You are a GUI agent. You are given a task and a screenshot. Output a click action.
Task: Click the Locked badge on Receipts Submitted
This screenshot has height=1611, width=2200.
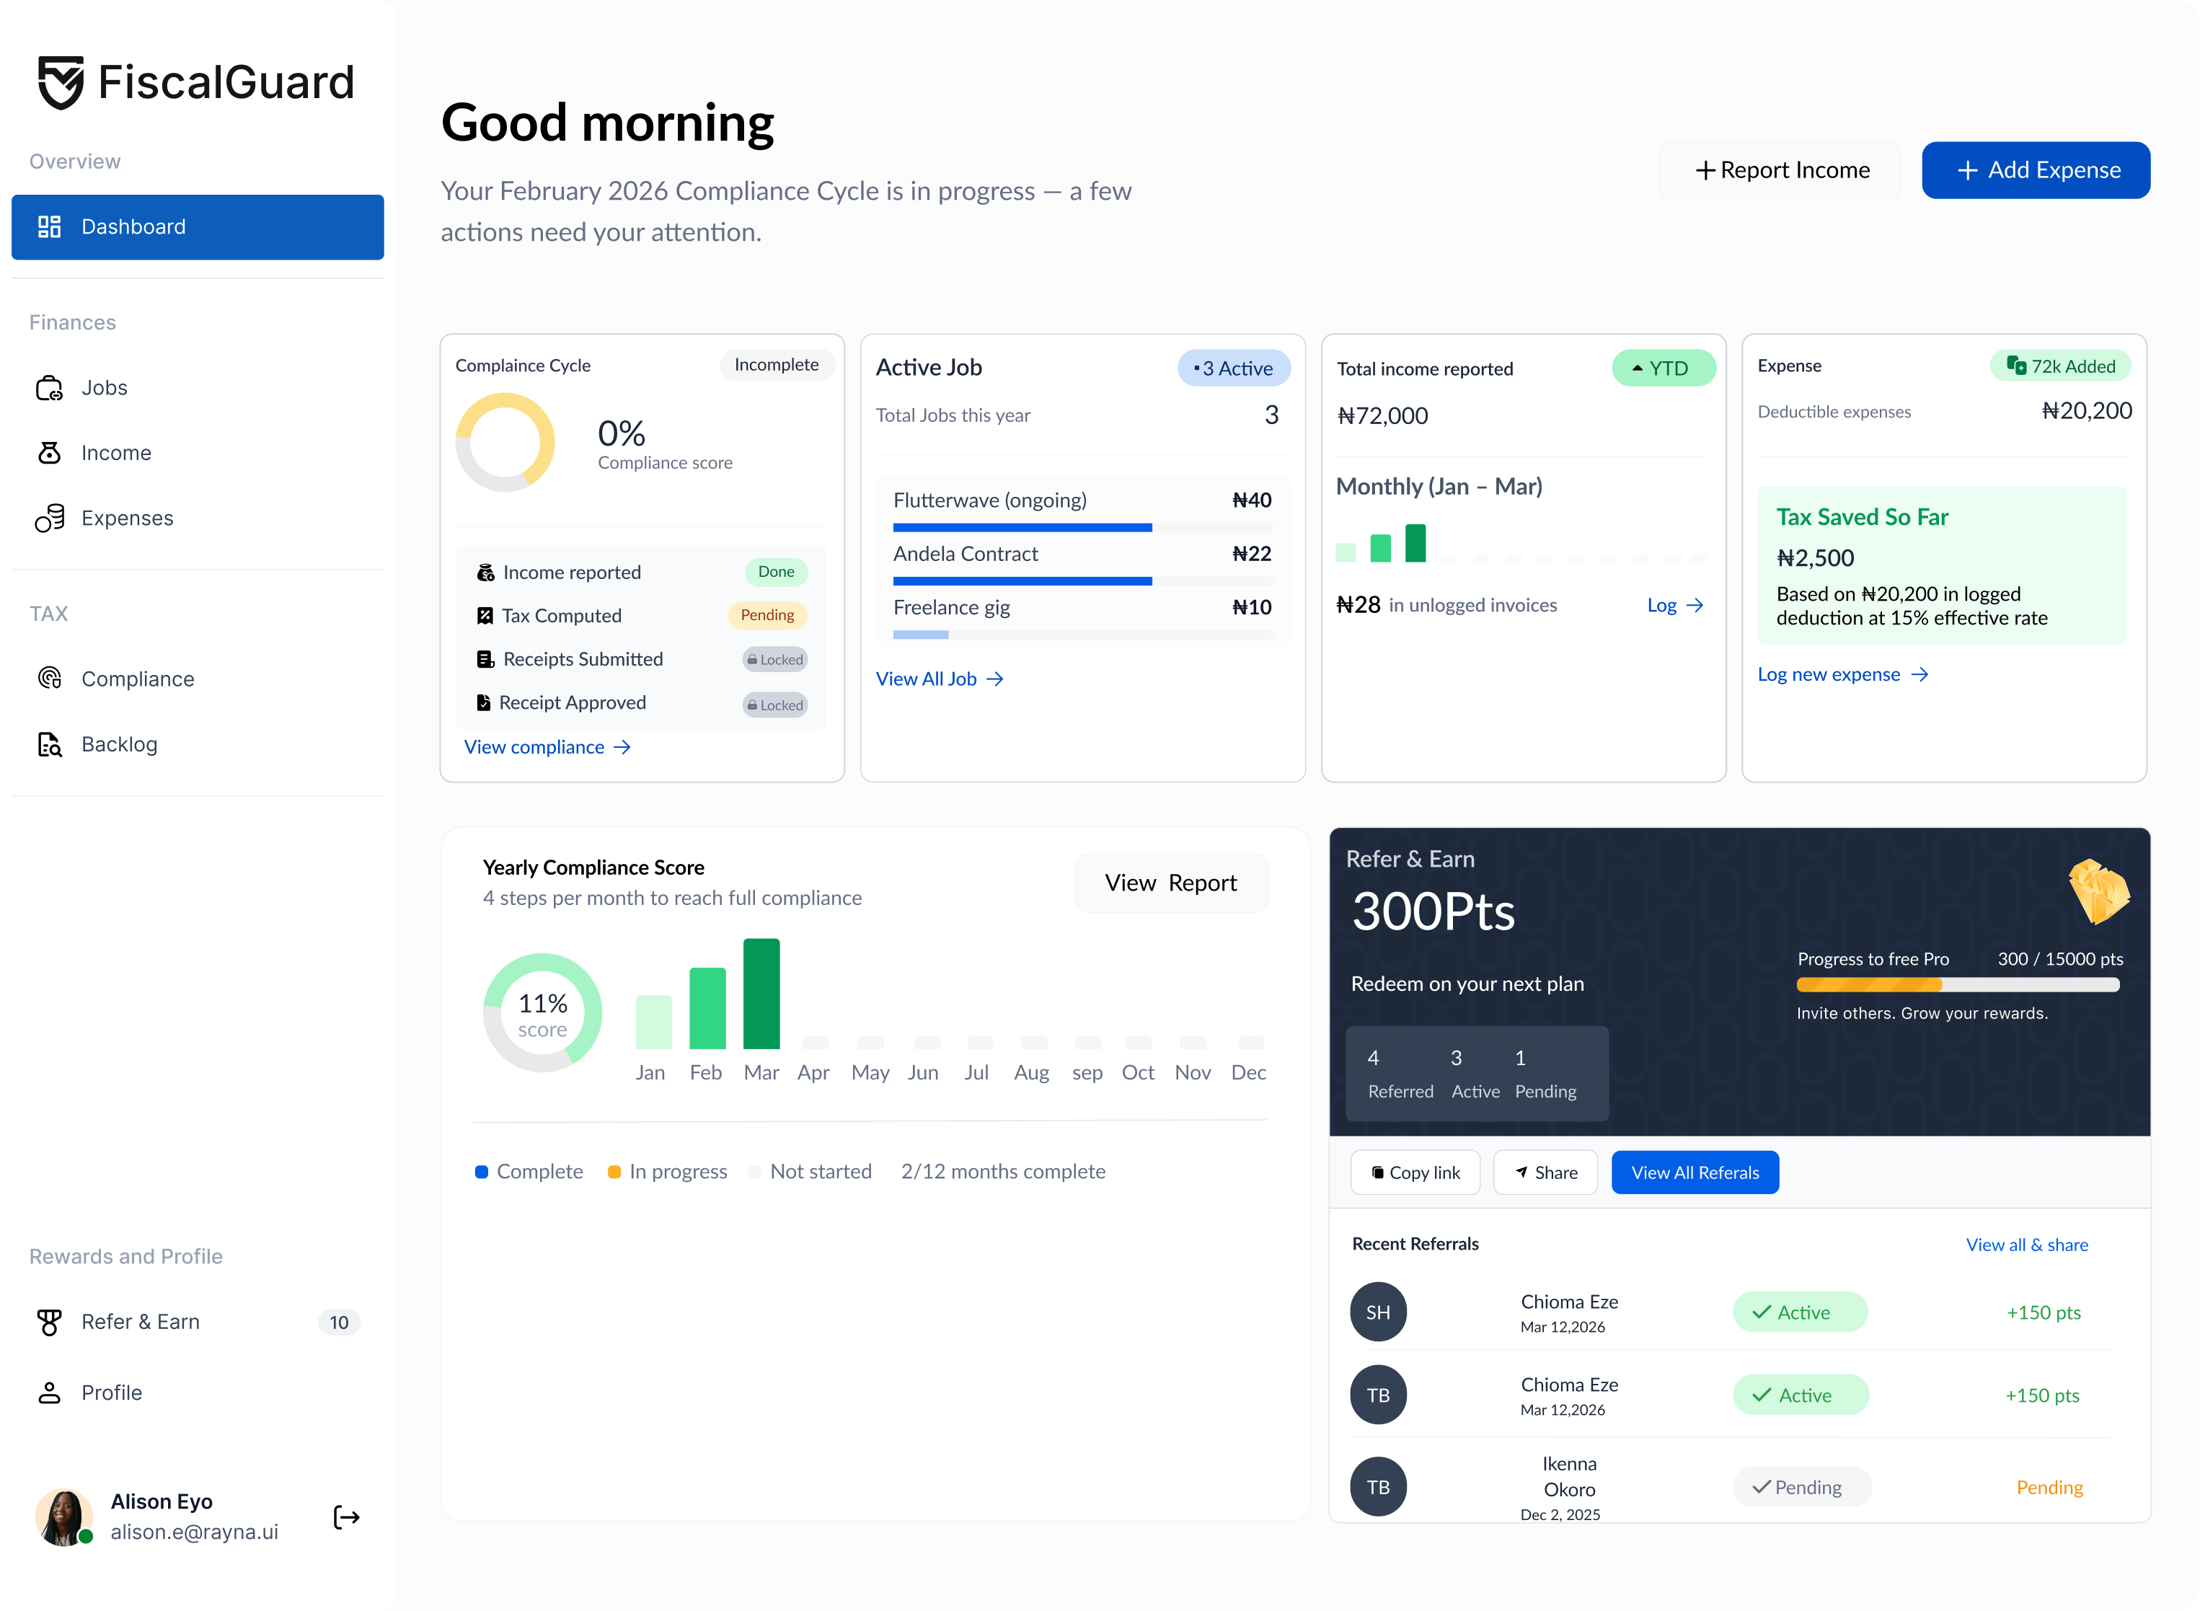(x=775, y=659)
